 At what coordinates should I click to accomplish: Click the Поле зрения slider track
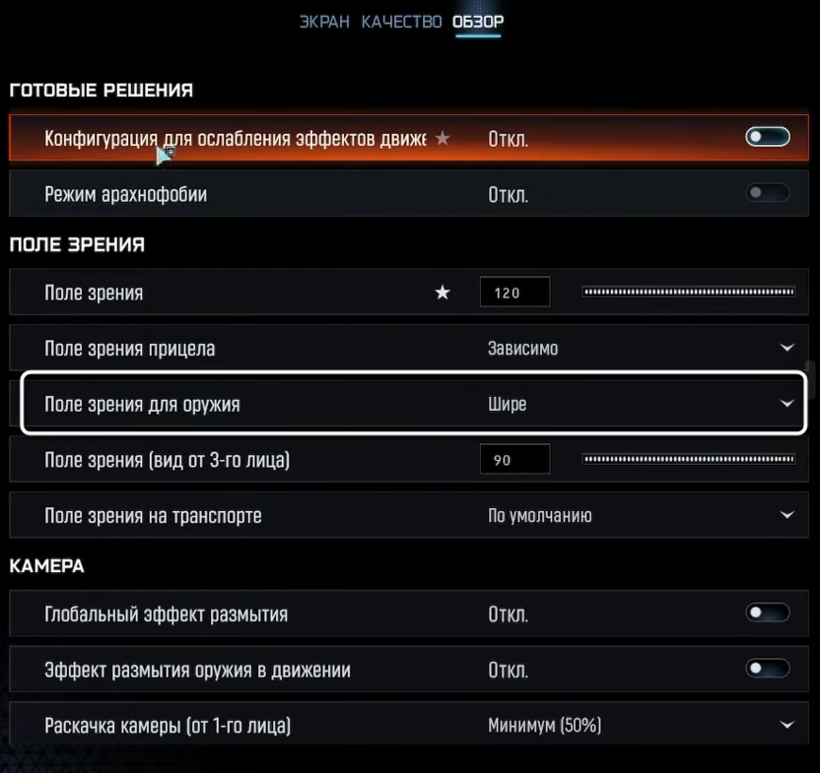[x=688, y=291]
